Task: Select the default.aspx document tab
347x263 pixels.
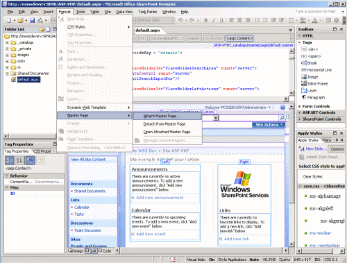Action: 148,31
